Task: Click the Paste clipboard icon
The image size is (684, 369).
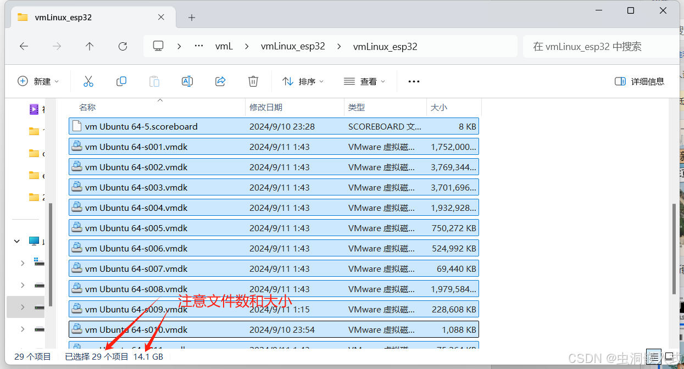Action: pyautogui.click(x=154, y=81)
